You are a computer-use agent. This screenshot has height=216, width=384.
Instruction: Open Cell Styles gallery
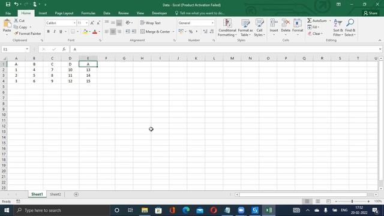pyautogui.click(x=259, y=28)
